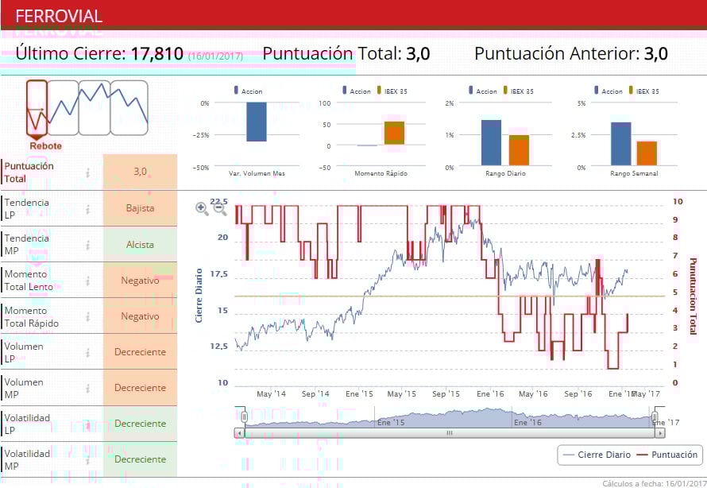Toggle IBEX 35 legend in Rango Diario chart
This screenshot has height=488, width=707.
coord(518,91)
